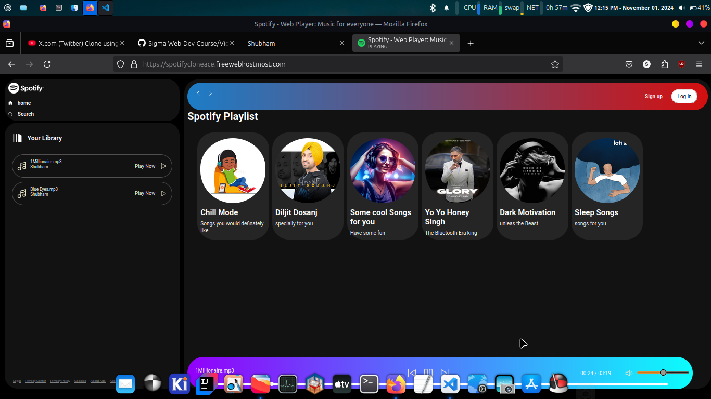Screen dimensions: 711x399
Task: Click the Wi-Fi icon in the system tray
Action: pyautogui.click(x=576, y=8)
